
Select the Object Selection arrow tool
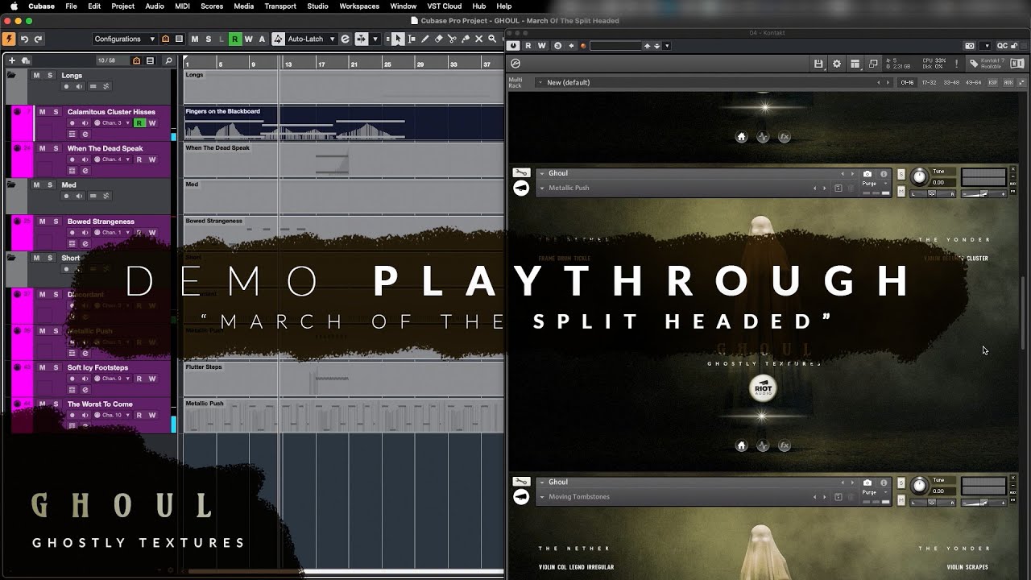click(x=398, y=39)
